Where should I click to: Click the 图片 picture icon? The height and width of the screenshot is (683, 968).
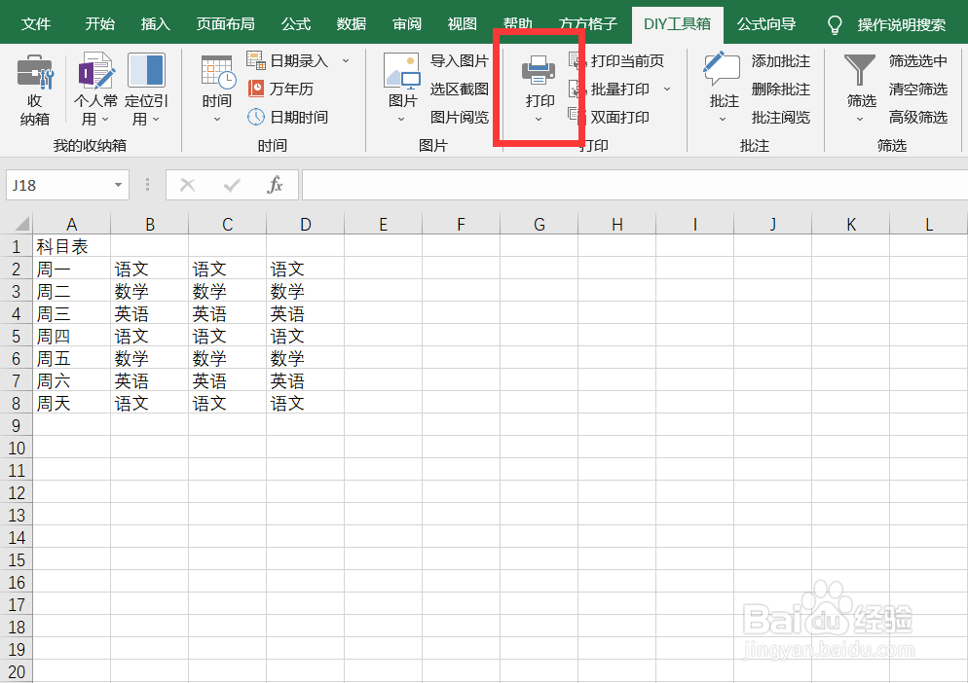click(x=401, y=71)
